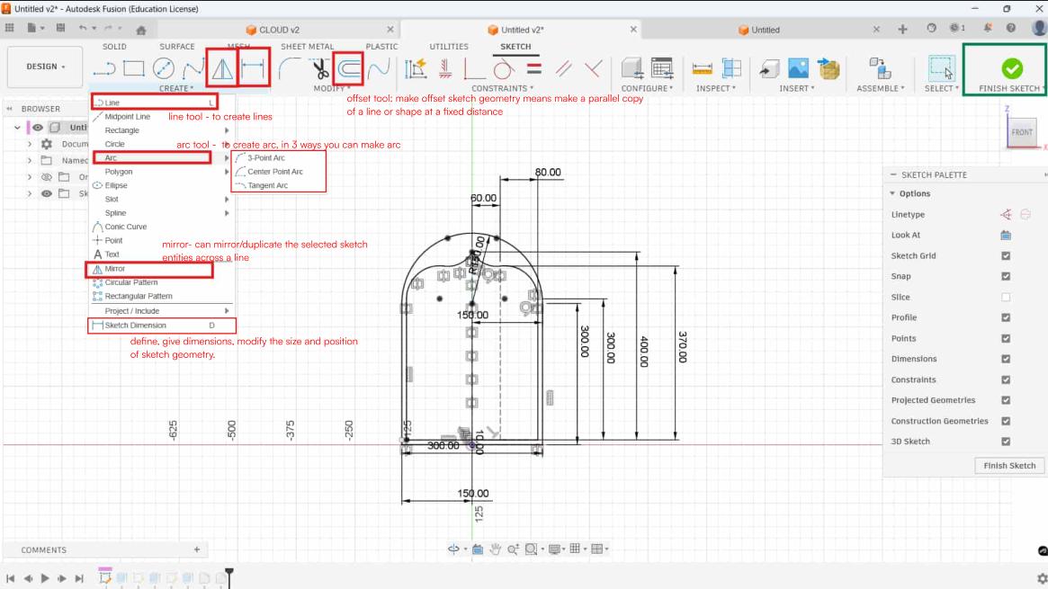Screen dimensions: 1048x589
Task: Select the Measure tool icon
Action: [x=702, y=68]
